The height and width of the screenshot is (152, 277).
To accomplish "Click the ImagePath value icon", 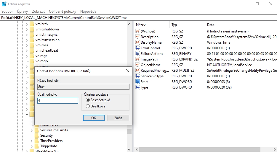I will pyautogui.click(x=138, y=59).
